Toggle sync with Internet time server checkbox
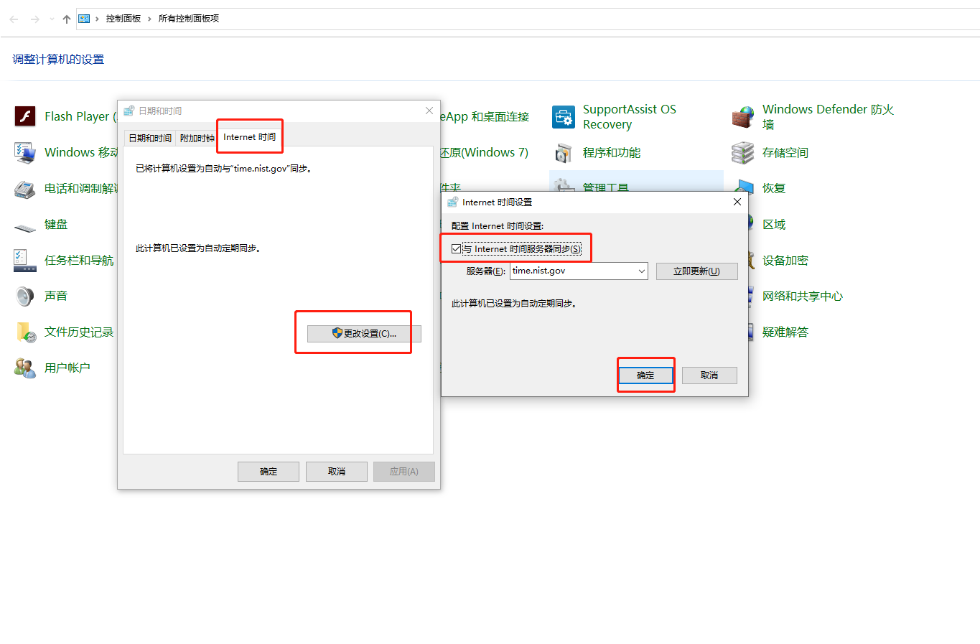This screenshot has width=980, height=644. point(457,249)
